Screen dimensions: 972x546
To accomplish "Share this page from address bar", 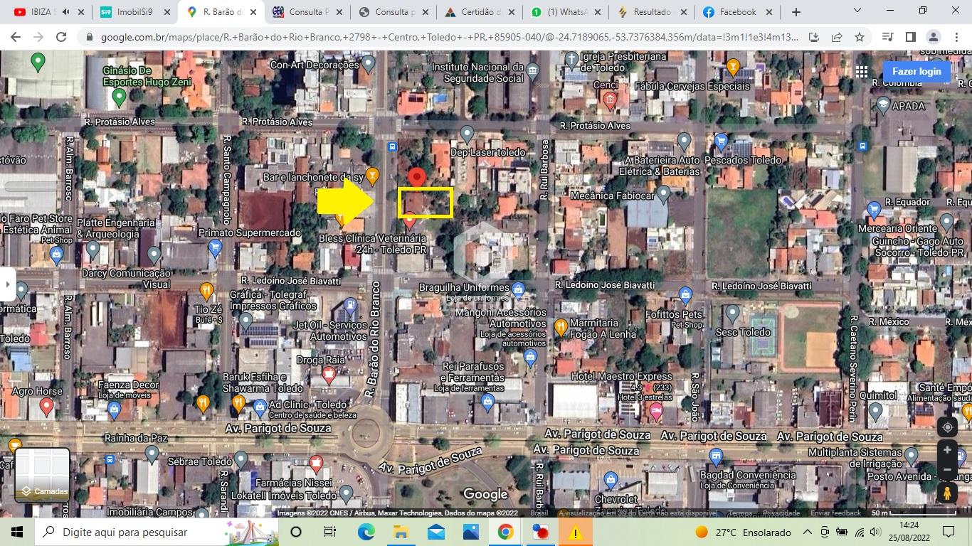I will pos(837,37).
